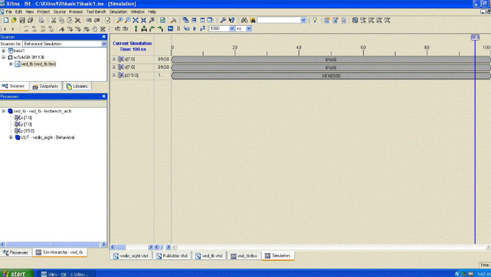The width and height of the screenshot is (491, 277).
Task: Click the blue time cursor marker
Action: click(475, 37)
